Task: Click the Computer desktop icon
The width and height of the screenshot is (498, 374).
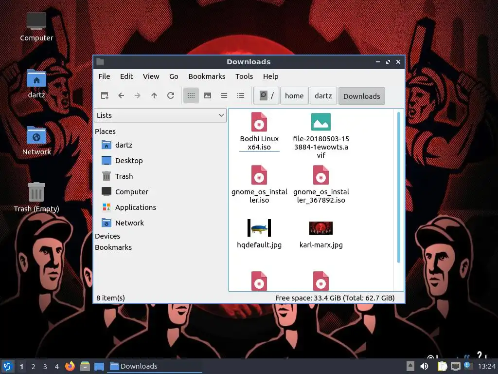Action: 36,27
